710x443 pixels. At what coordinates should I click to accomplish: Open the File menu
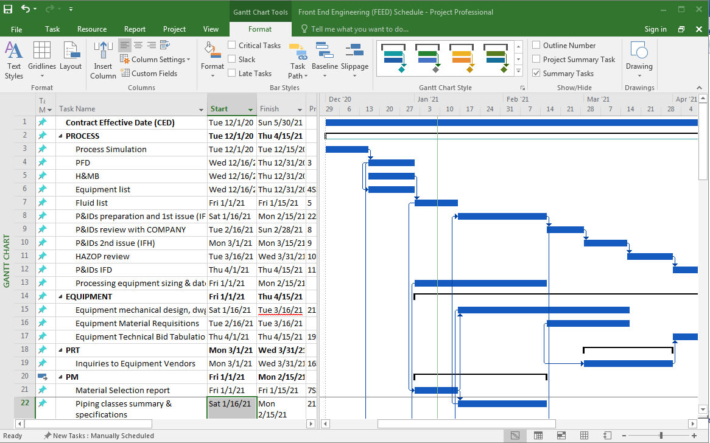(16, 29)
